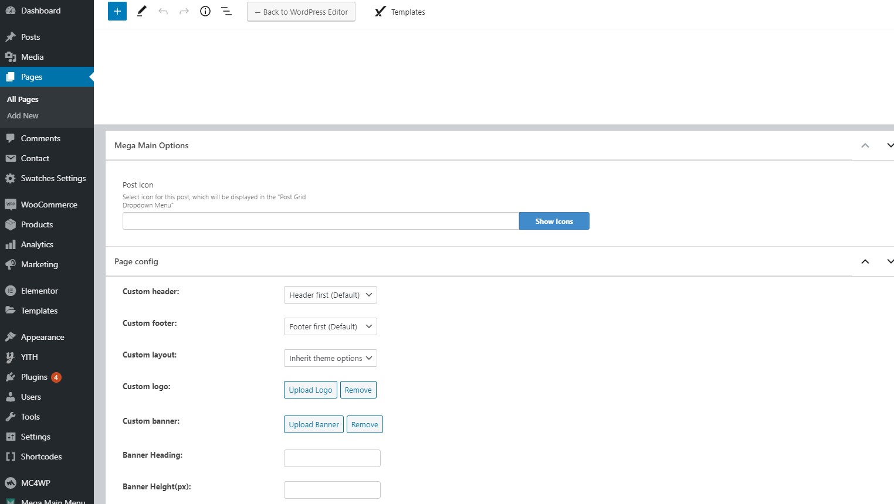Click the Show Icons button
This screenshot has width=894, height=504.
(554, 221)
